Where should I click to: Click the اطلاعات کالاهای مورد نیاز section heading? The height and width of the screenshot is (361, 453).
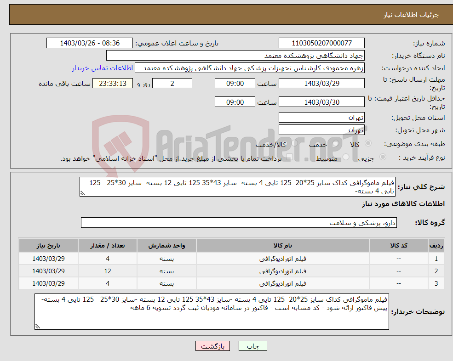(x=403, y=204)
